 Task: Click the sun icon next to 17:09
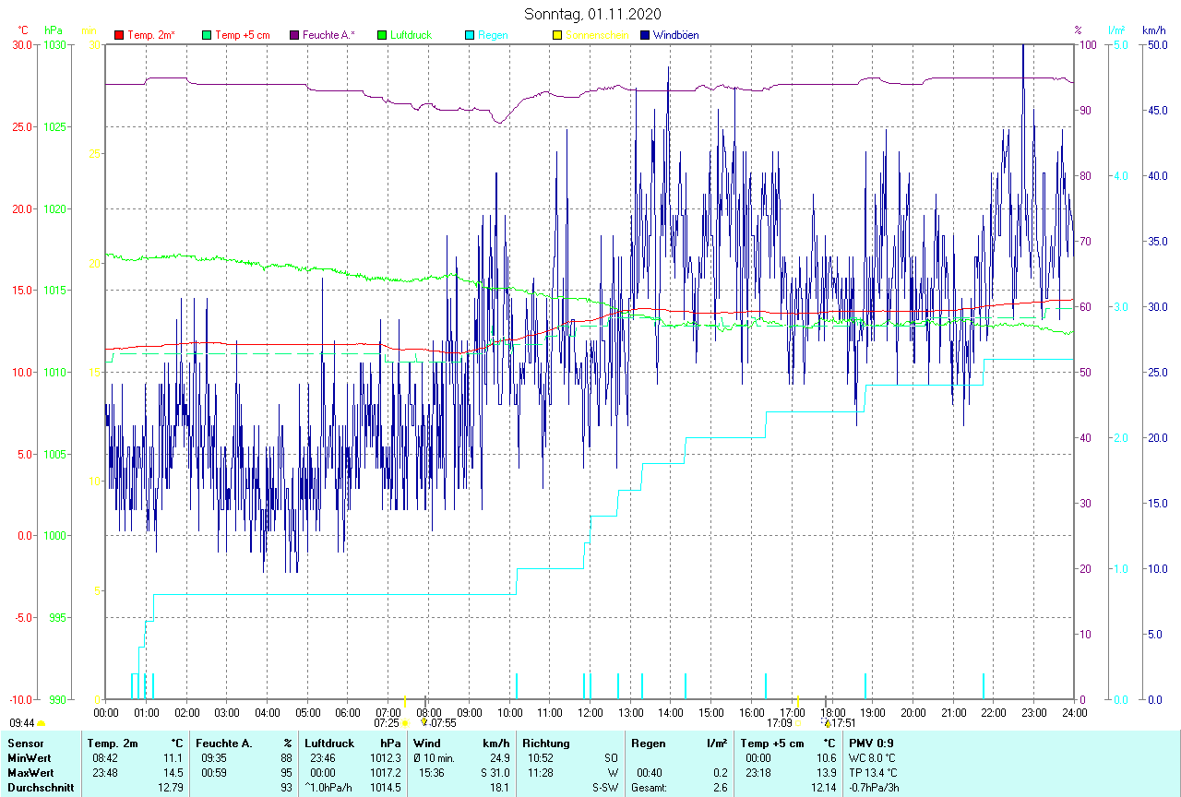[x=797, y=723]
